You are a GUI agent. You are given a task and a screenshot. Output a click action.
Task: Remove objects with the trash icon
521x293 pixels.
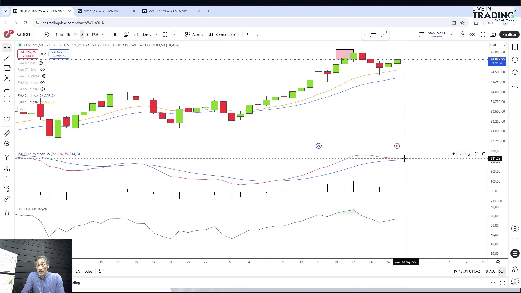[x=7, y=213]
